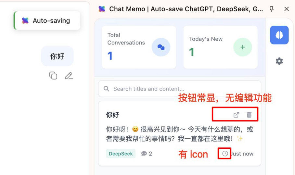Copy the 你好 chat message

[x=53, y=76]
